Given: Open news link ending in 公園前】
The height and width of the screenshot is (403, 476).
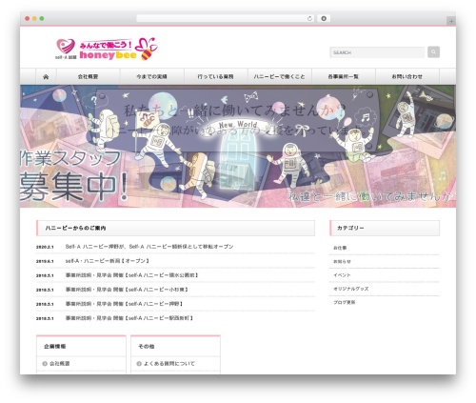Looking at the screenshot, I should (131, 275).
